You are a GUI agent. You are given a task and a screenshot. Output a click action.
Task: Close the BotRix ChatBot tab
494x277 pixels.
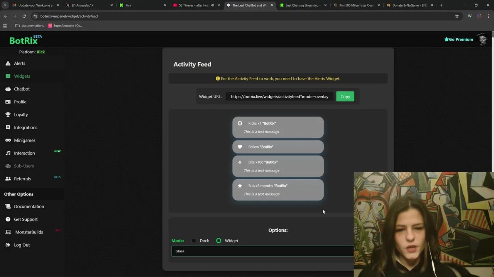click(x=272, y=5)
